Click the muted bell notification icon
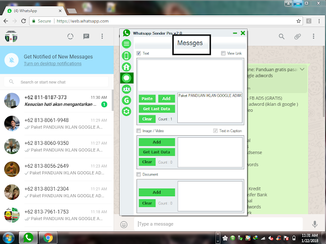This screenshot has height=244, width=326. (12, 60)
